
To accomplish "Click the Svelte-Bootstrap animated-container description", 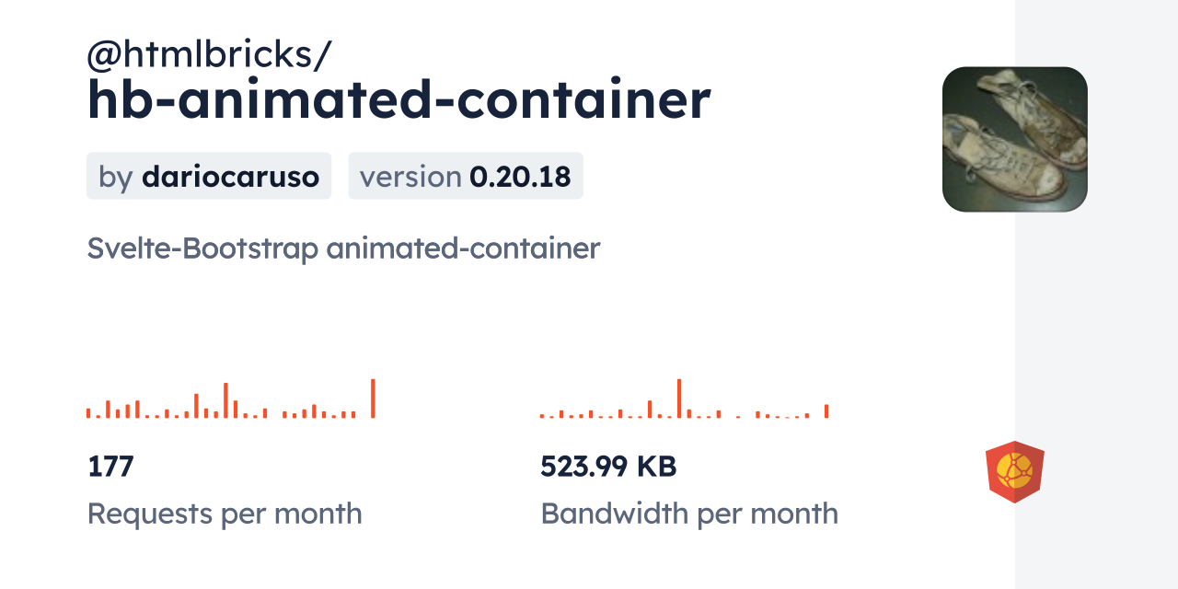I will (343, 248).
